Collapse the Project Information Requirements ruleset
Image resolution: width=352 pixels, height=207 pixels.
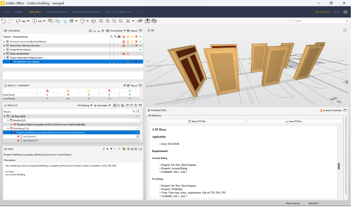click(4, 58)
